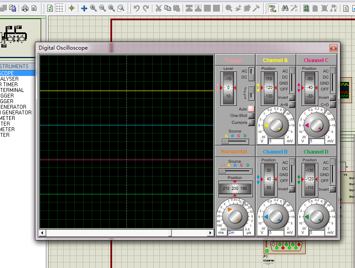Click the cut scissors icon
The height and width of the screenshot is (268, 355).
pos(158,8)
